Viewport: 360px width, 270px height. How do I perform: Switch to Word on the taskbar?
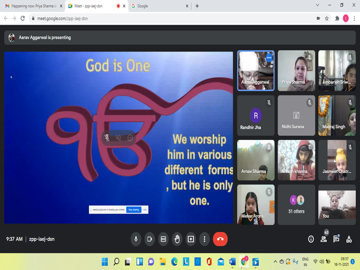pos(232,261)
